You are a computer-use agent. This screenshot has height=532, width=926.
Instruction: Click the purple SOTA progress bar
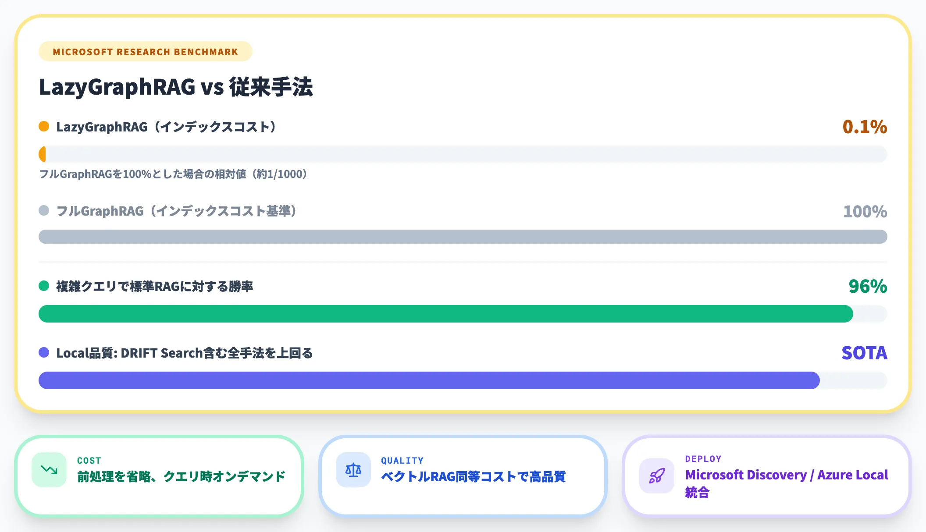[463, 380]
